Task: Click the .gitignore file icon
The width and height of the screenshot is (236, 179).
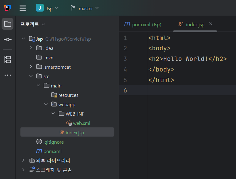Action: 39,142
